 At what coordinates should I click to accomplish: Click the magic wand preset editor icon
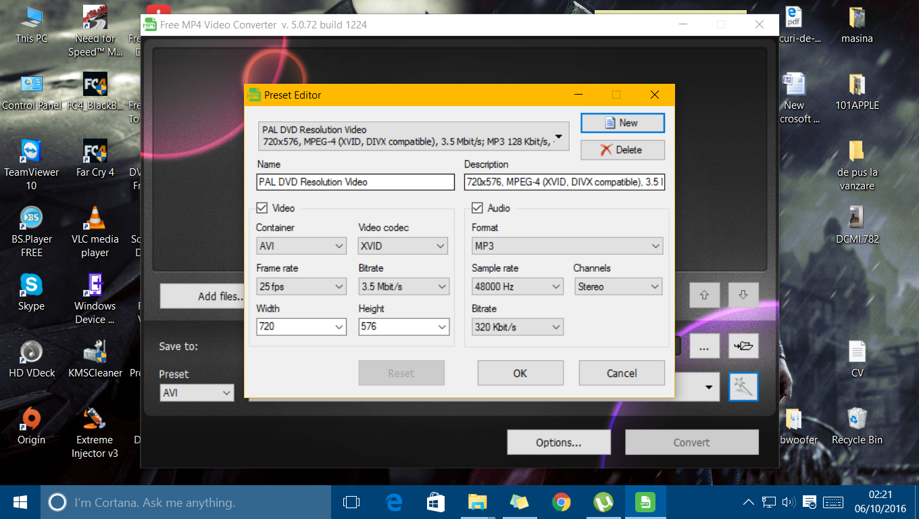pos(743,387)
